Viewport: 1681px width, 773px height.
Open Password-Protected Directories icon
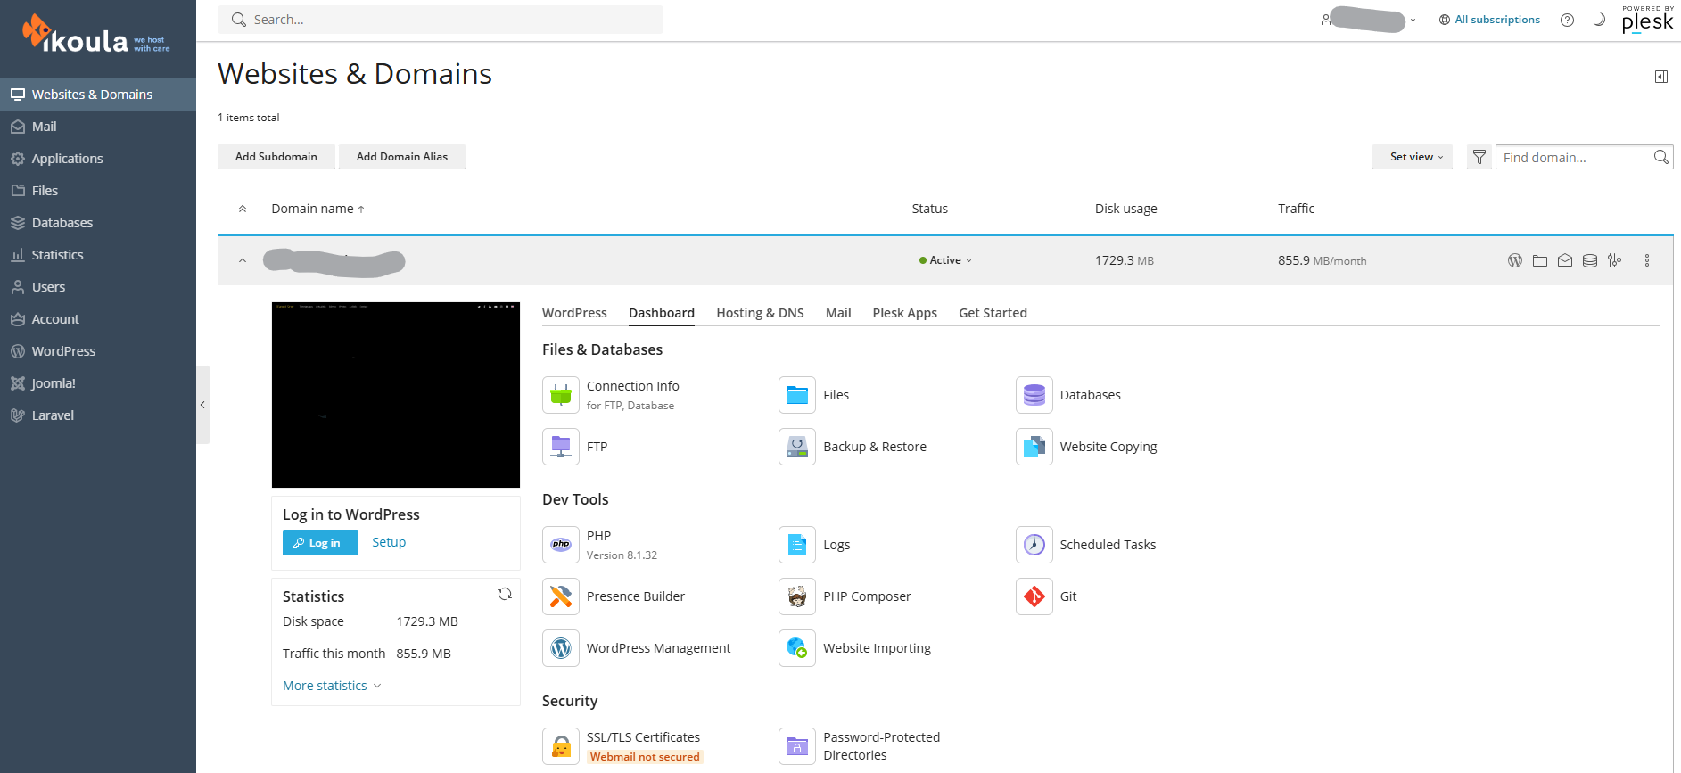click(x=797, y=746)
